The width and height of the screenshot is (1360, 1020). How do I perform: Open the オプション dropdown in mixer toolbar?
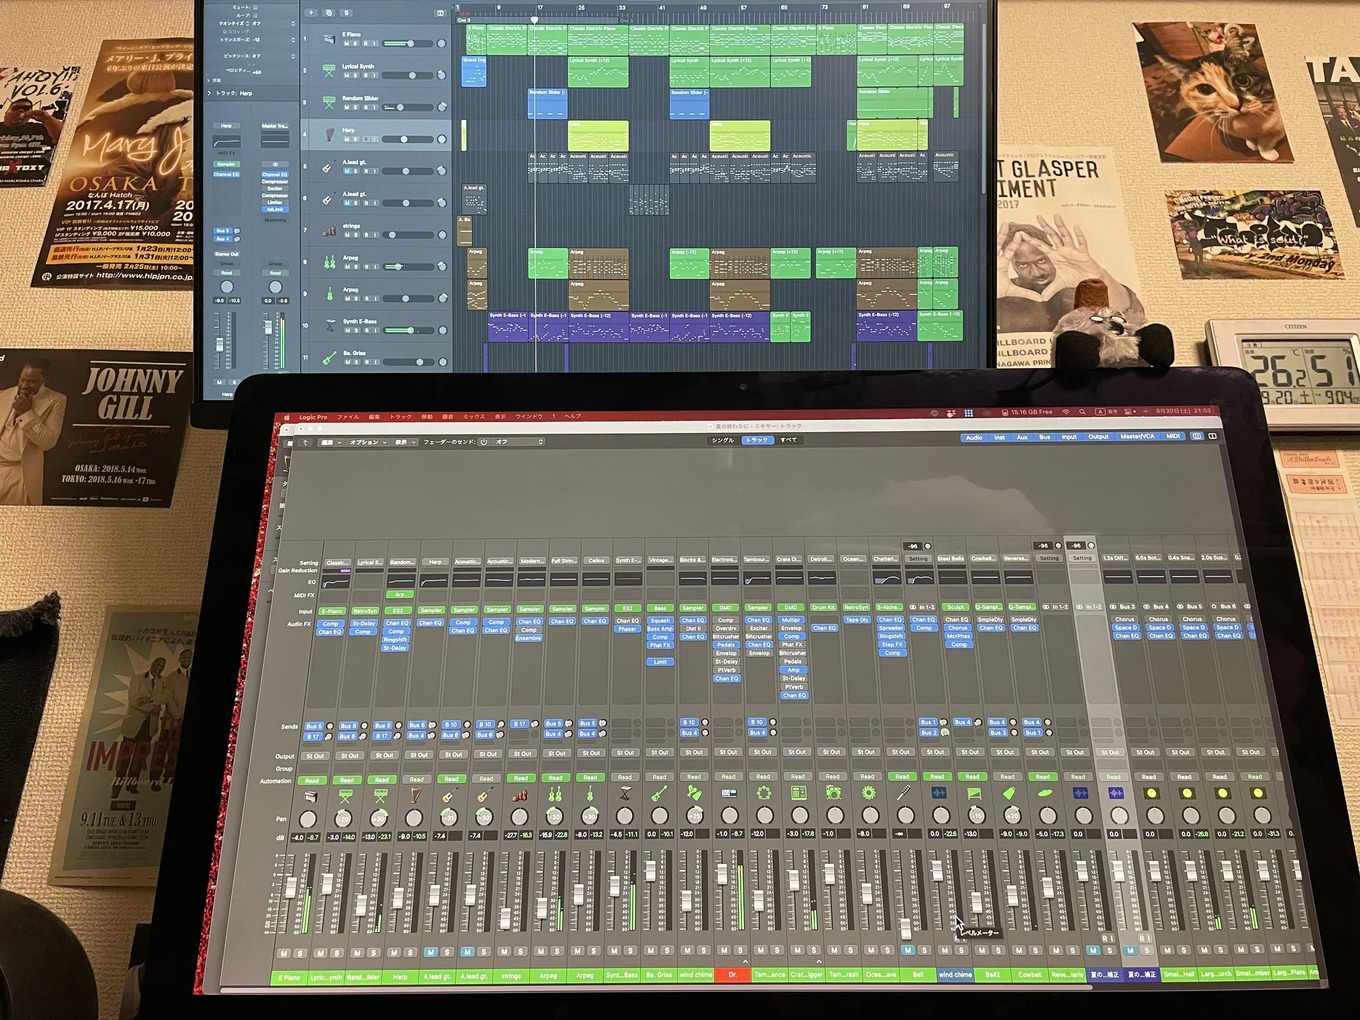tap(368, 442)
